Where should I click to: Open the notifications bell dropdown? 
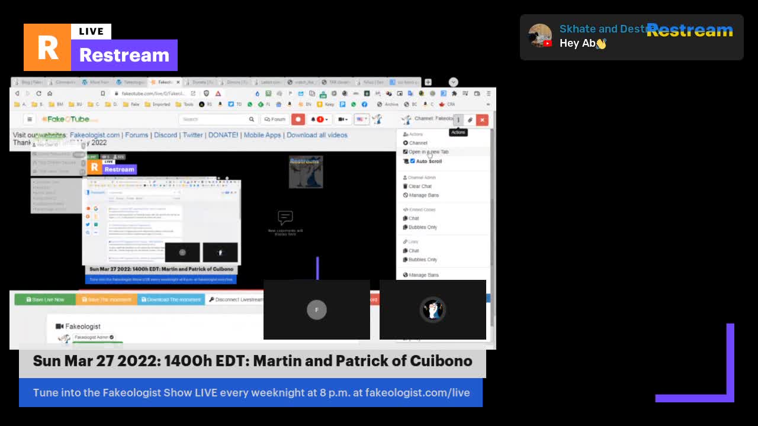319,120
